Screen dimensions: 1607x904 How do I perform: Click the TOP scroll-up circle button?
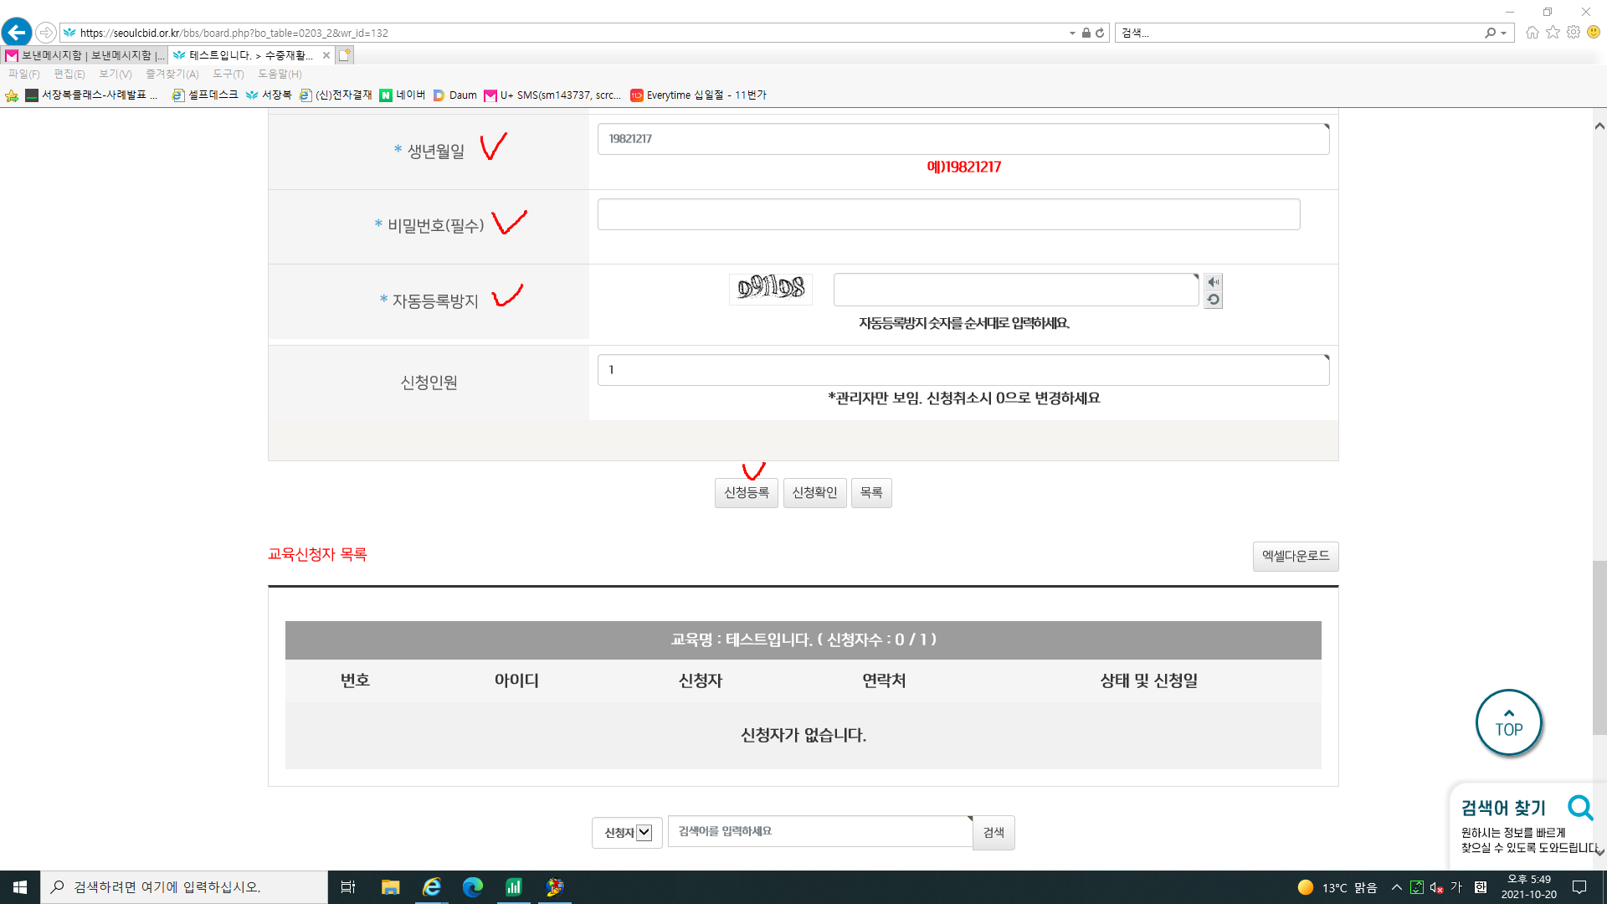click(1508, 723)
